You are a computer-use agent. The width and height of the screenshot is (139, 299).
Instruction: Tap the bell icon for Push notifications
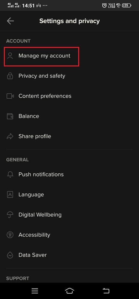tap(10, 174)
